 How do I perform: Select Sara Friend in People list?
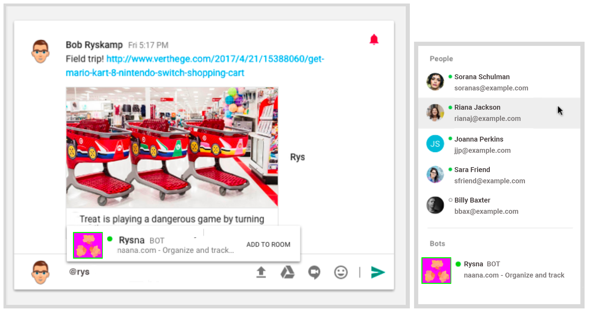click(x=472, y=170)
